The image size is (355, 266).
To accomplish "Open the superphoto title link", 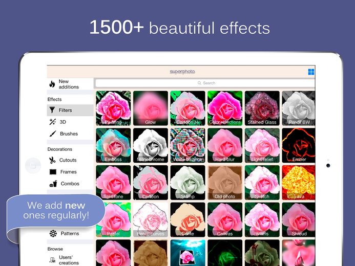I will coord(182,72).
